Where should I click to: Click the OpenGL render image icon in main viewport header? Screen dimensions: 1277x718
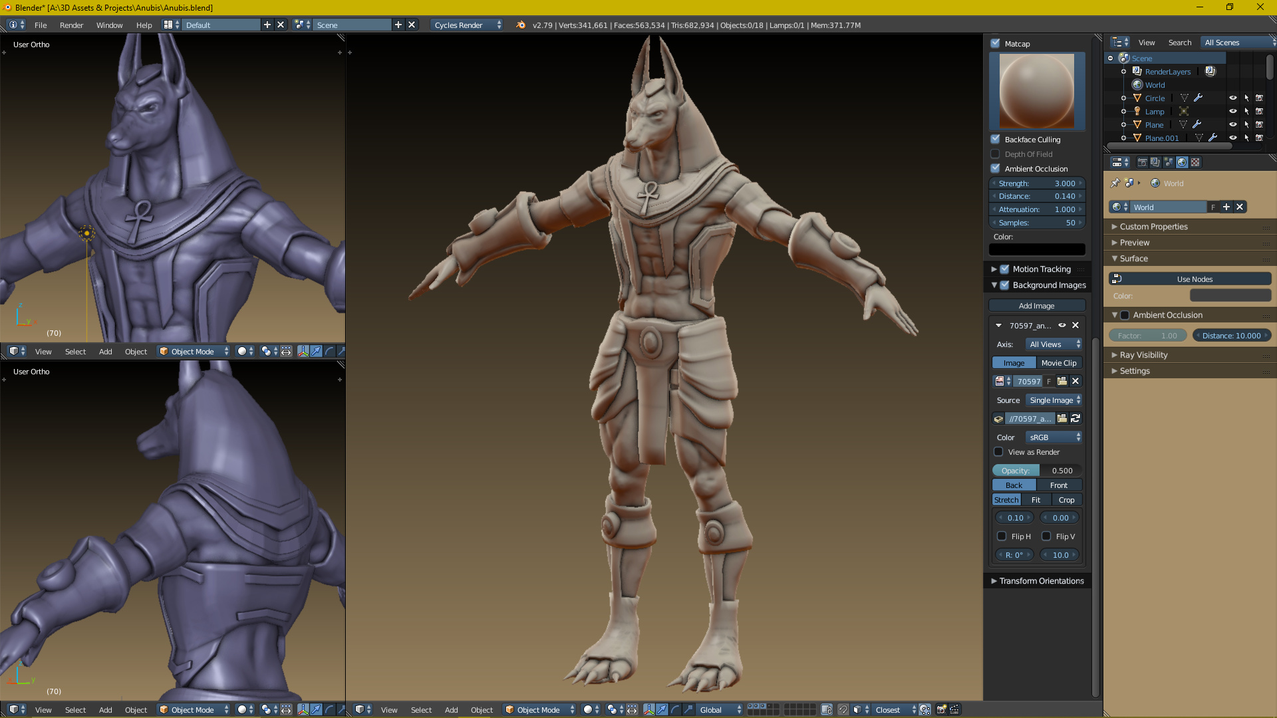coord(941,709)
